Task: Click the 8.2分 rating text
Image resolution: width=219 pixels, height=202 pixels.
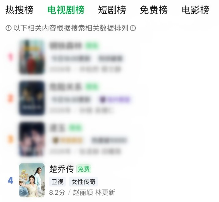Action: click(57, 192)
